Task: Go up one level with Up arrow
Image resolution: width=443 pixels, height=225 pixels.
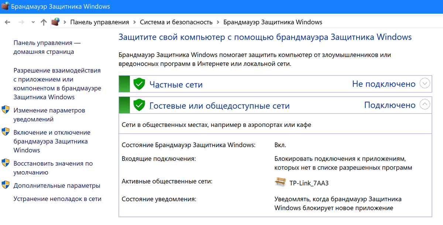Action: (44, 22)
